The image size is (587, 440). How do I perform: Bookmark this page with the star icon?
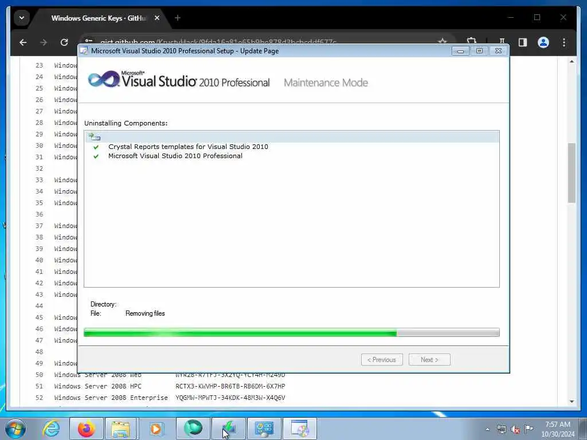(x=442, y=41)
